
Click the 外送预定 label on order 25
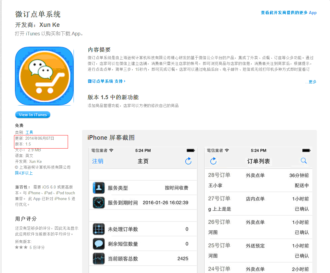[255, 246]
